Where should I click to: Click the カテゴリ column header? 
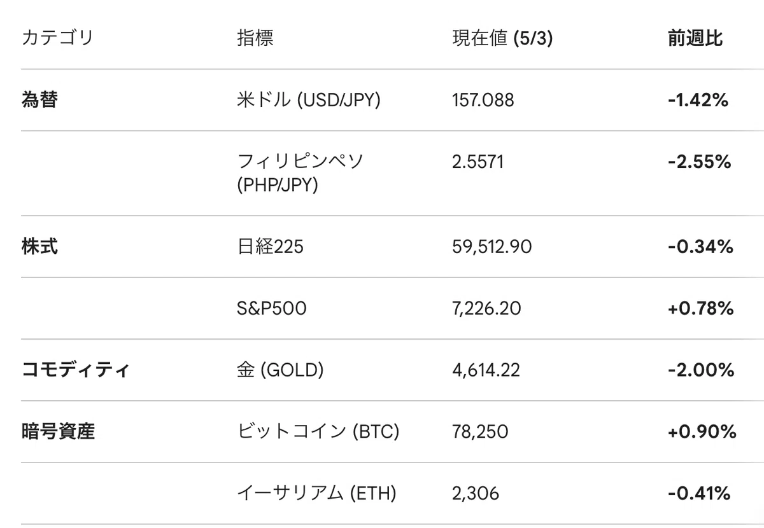(57, 38)
